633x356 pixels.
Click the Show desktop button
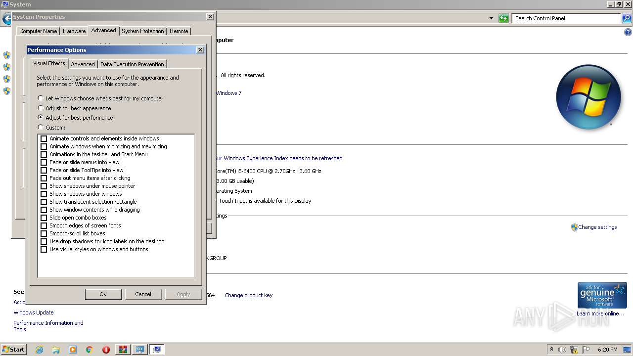tap(628, 350)
